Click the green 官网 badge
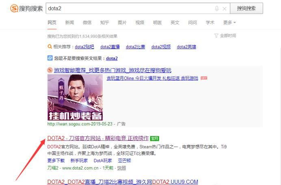 154,138
